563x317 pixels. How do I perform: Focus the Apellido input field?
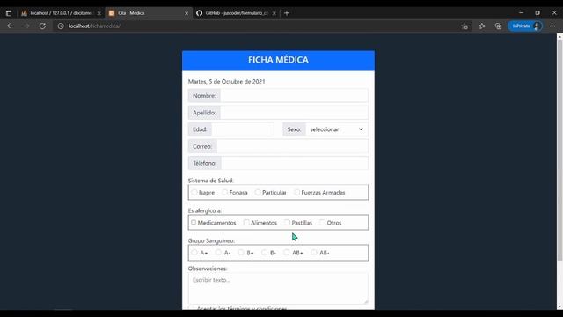[x=294, y=113]
